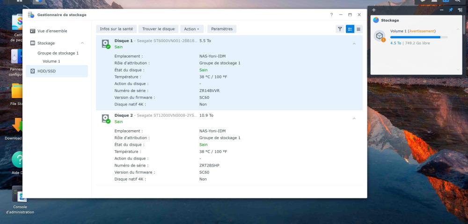The image size is (468, 224).
Task: Open the Action dropdown menu
Action: 192,29
